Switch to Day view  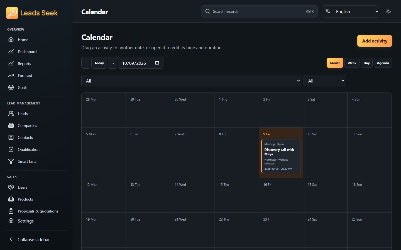click(x=366, y=63)
